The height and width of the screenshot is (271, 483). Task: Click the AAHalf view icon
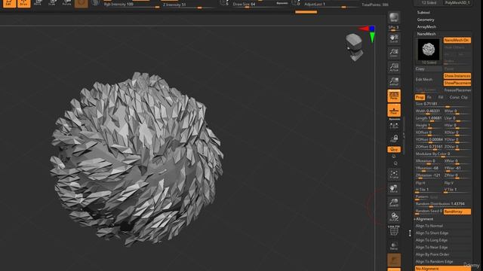tap(394, 81)
